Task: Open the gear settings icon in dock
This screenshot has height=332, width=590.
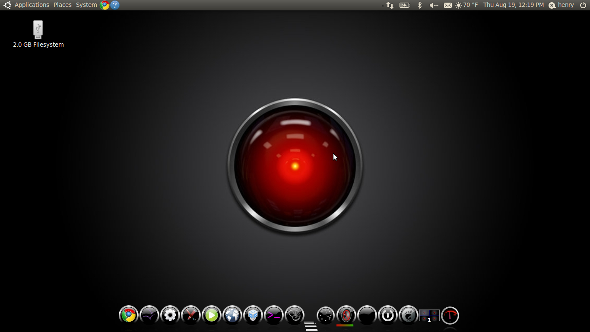Action: [x=170, y=315]
